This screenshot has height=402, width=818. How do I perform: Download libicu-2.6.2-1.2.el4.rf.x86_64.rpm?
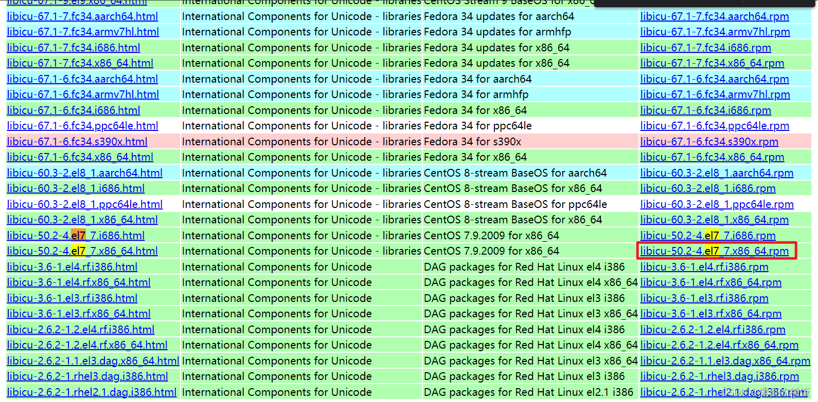coord(719,345)
